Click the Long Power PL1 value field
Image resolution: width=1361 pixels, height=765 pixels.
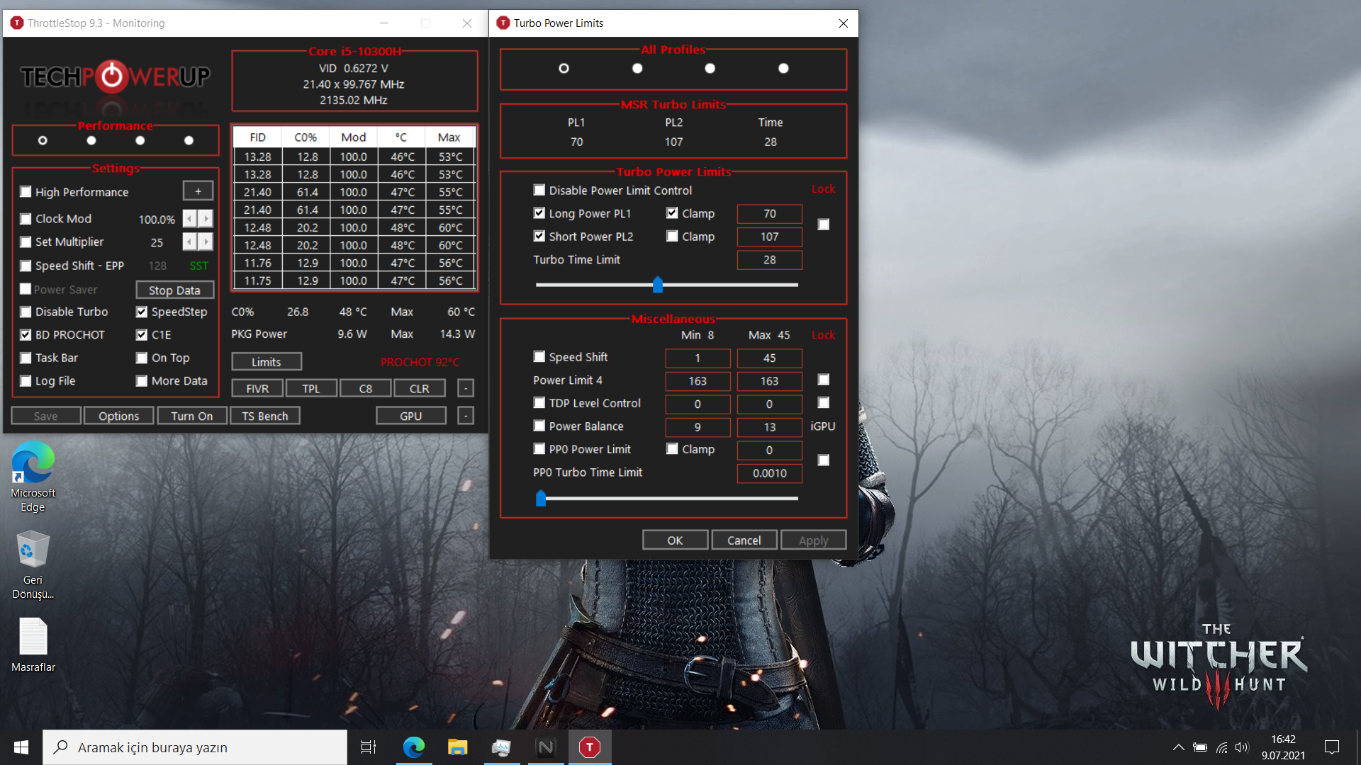click(x=769, y=214)
